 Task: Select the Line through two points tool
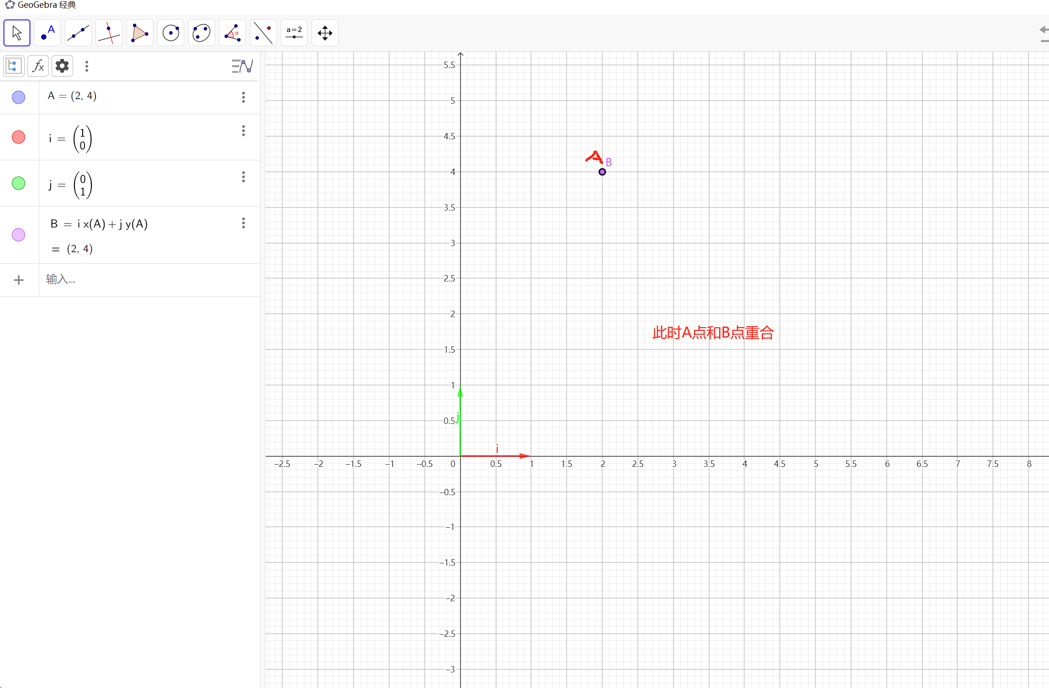coord(78,33)
